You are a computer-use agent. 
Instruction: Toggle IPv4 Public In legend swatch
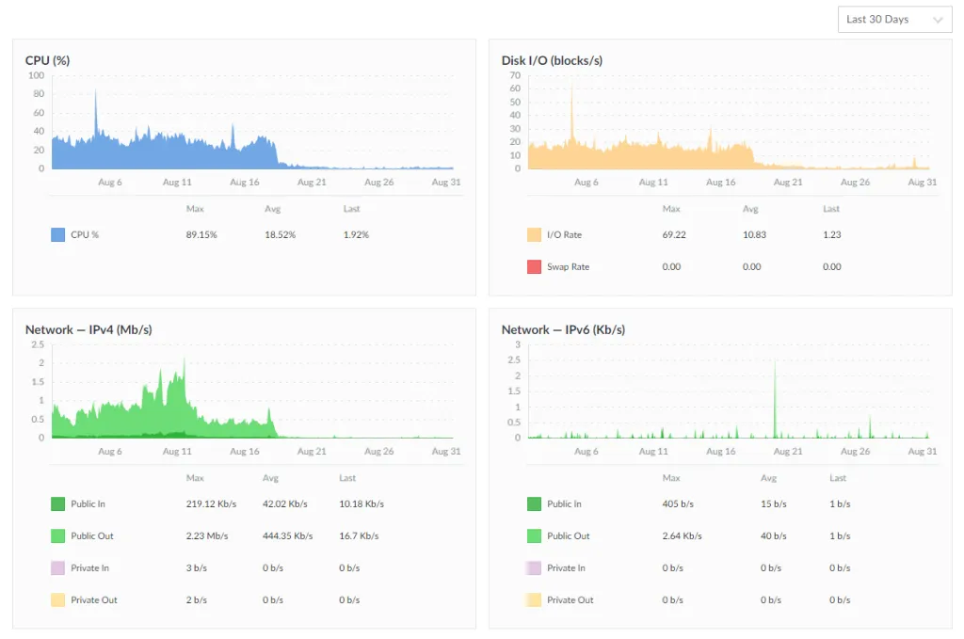tap(58, 503)
